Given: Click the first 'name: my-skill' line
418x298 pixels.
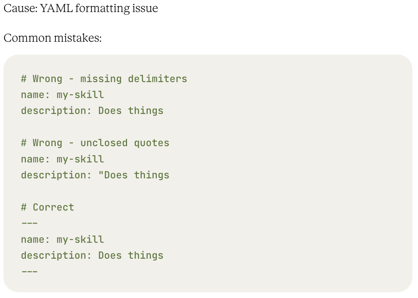Looking at the screenshot, I should (62, 94).
